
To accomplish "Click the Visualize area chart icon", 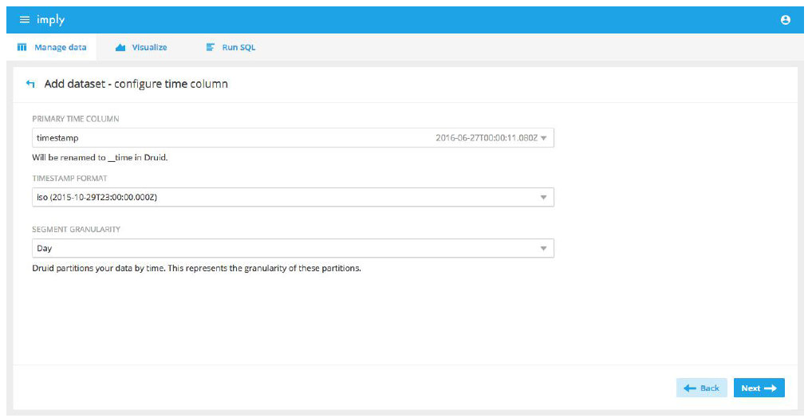I will coord(120,48).
